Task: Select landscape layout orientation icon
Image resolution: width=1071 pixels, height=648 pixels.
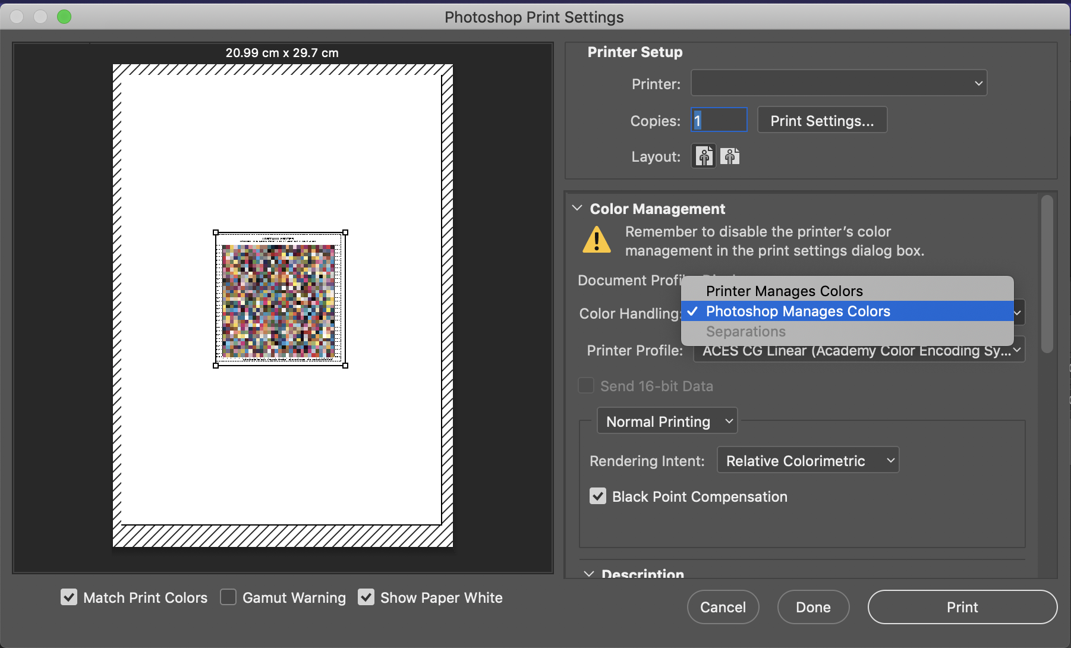Action: (730, 156)
